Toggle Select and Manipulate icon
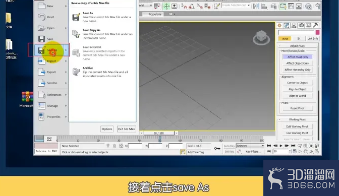The width and height of the screenshot is (339, 196). coord(166,6)
